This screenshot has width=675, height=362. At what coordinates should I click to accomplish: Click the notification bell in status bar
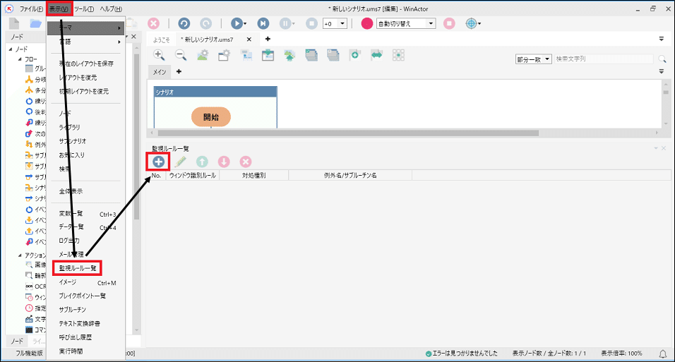(x=663, y=354)
